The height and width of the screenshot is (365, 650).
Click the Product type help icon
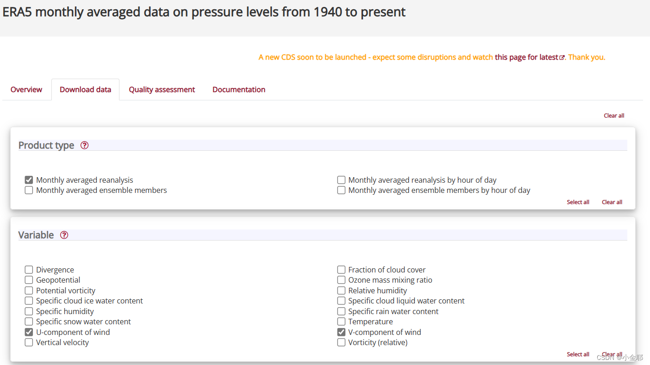[84, 145]
